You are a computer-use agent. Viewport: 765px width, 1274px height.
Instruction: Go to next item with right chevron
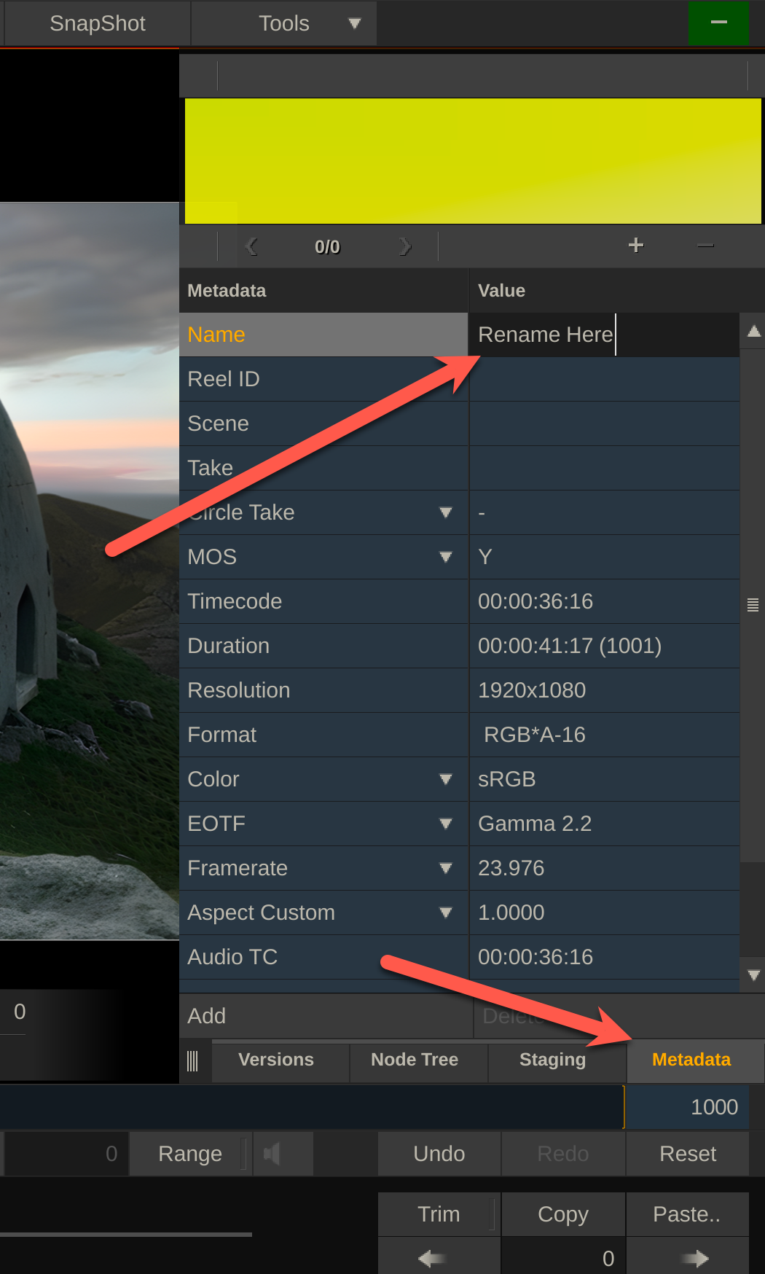[x=405, y=246]
